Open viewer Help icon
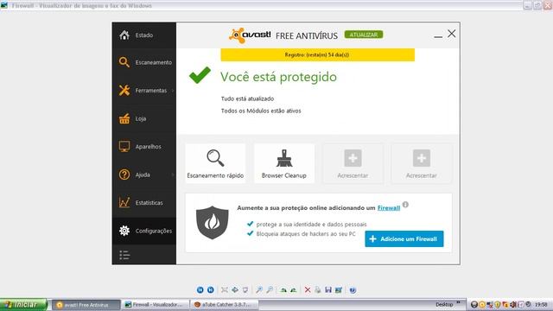The height and width of the screenshot is (311, 553). (353, 290)
